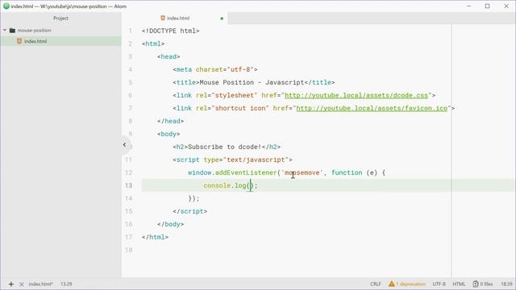Click the mouse-position folder icon

(x=13, y=31)
